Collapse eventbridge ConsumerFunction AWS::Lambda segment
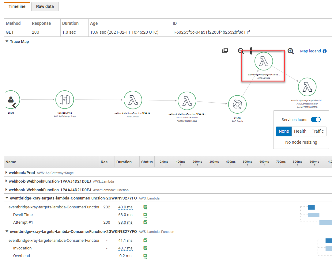 point(7,198)
